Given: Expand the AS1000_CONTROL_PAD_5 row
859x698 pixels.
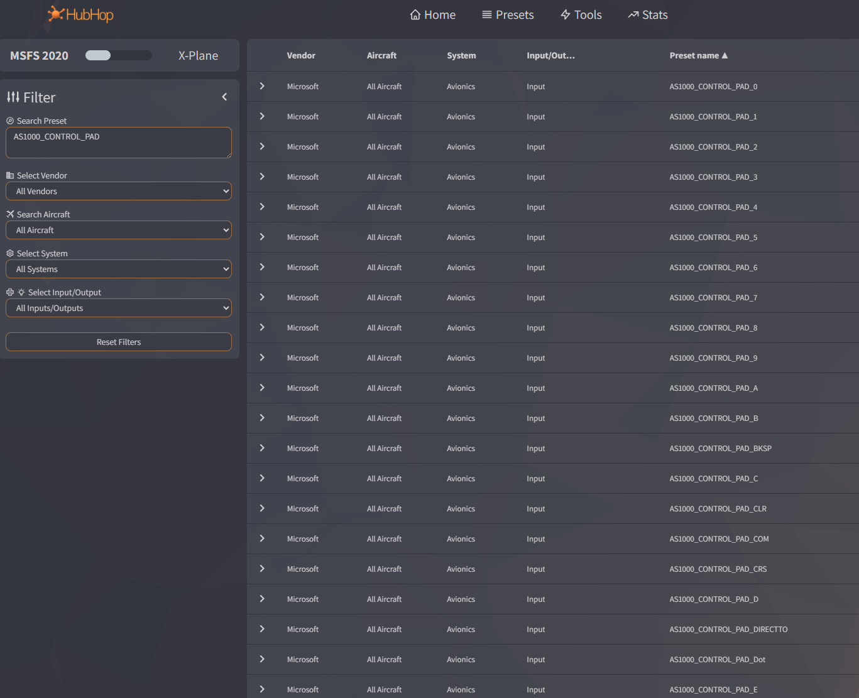Looking at the screenshot, I should [262, 237].
